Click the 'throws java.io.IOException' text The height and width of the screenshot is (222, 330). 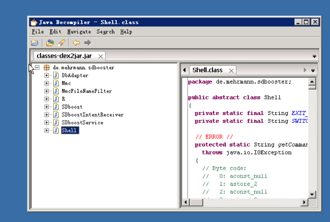tap(247, 152)
